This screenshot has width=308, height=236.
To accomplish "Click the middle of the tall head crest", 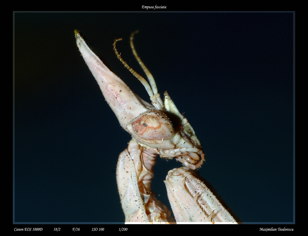I will [x=108, y=82].
